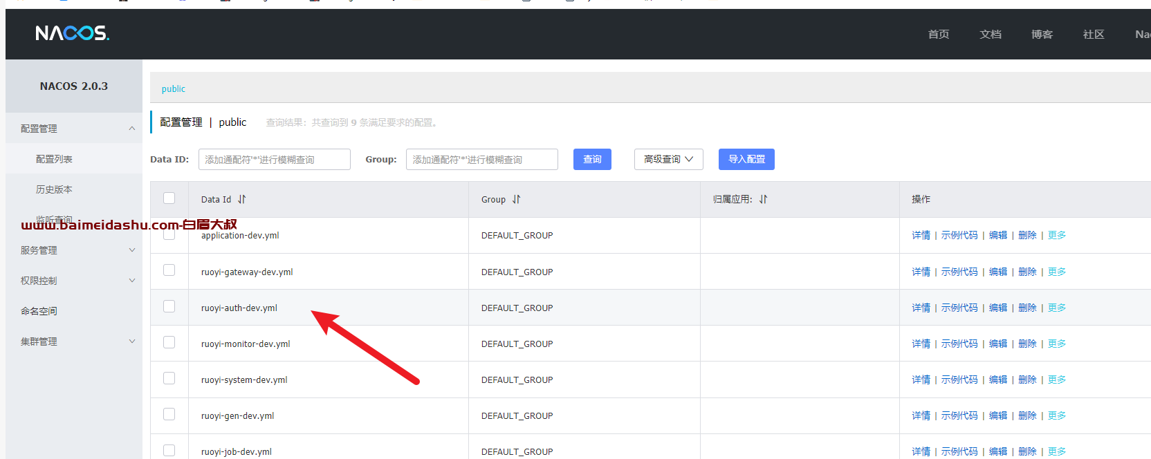Open 示例代码 for ruoyi-auth-dev.yml

(x=959, y=308)
